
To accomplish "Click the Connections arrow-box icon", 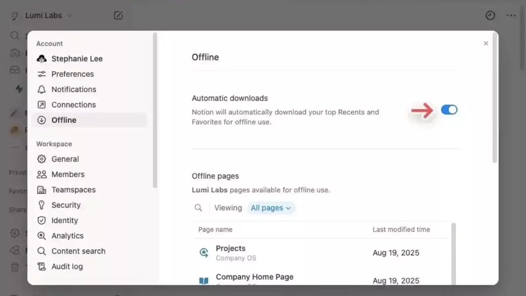I will pos(42,105).
